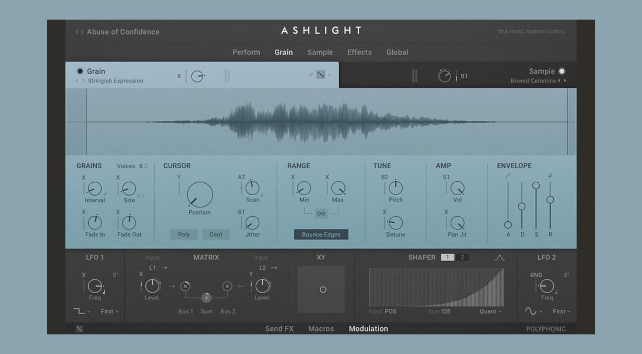Open the Grain play pattern dropdown
Image resolution: width=642 pixels, height=354 pixels.
click(324, 75)
